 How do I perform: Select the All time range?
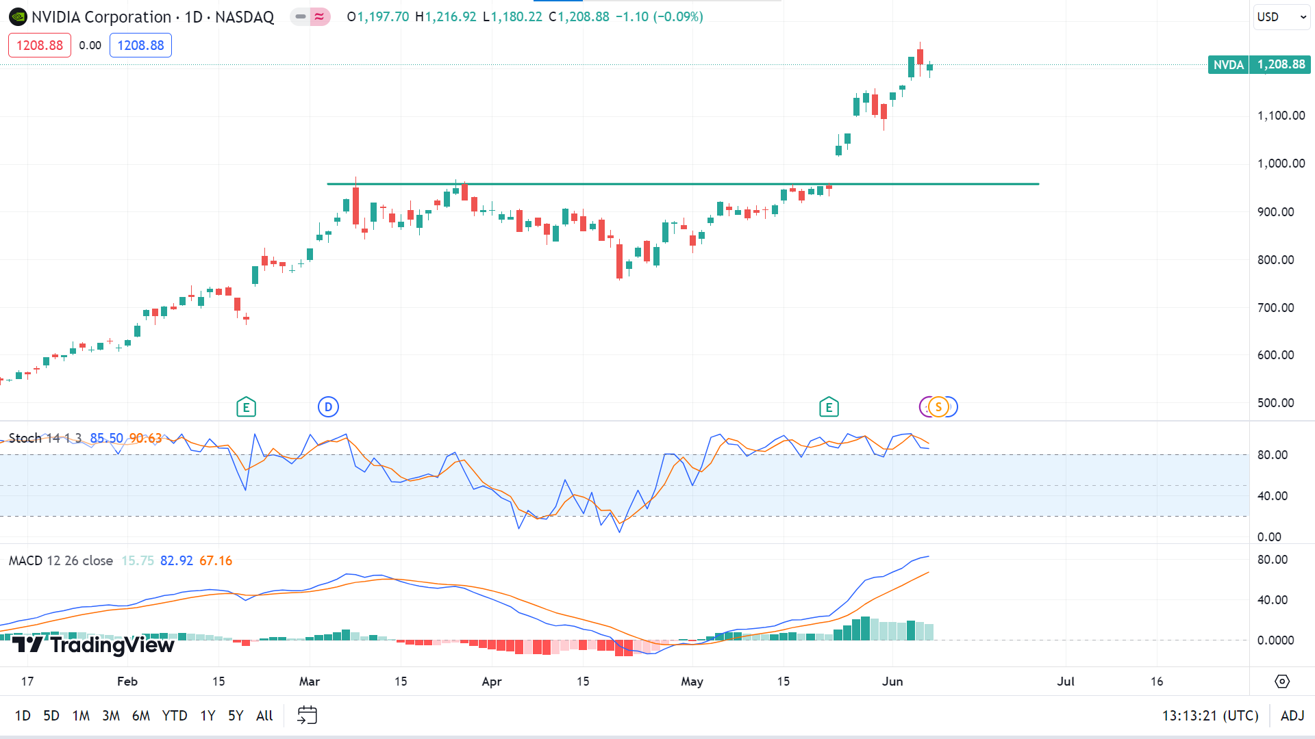[x=264, y=716]
